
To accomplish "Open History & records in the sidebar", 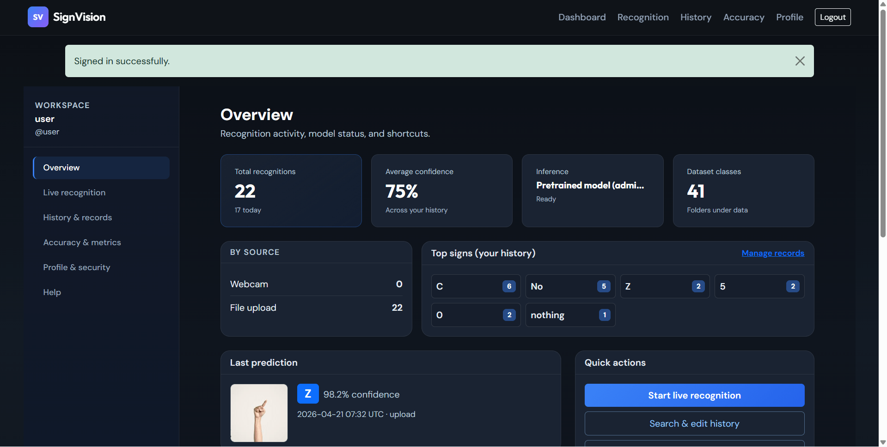I will (x=101, y=217).
